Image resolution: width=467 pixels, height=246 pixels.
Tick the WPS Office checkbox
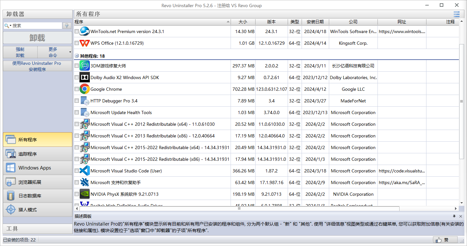(77, 43)
